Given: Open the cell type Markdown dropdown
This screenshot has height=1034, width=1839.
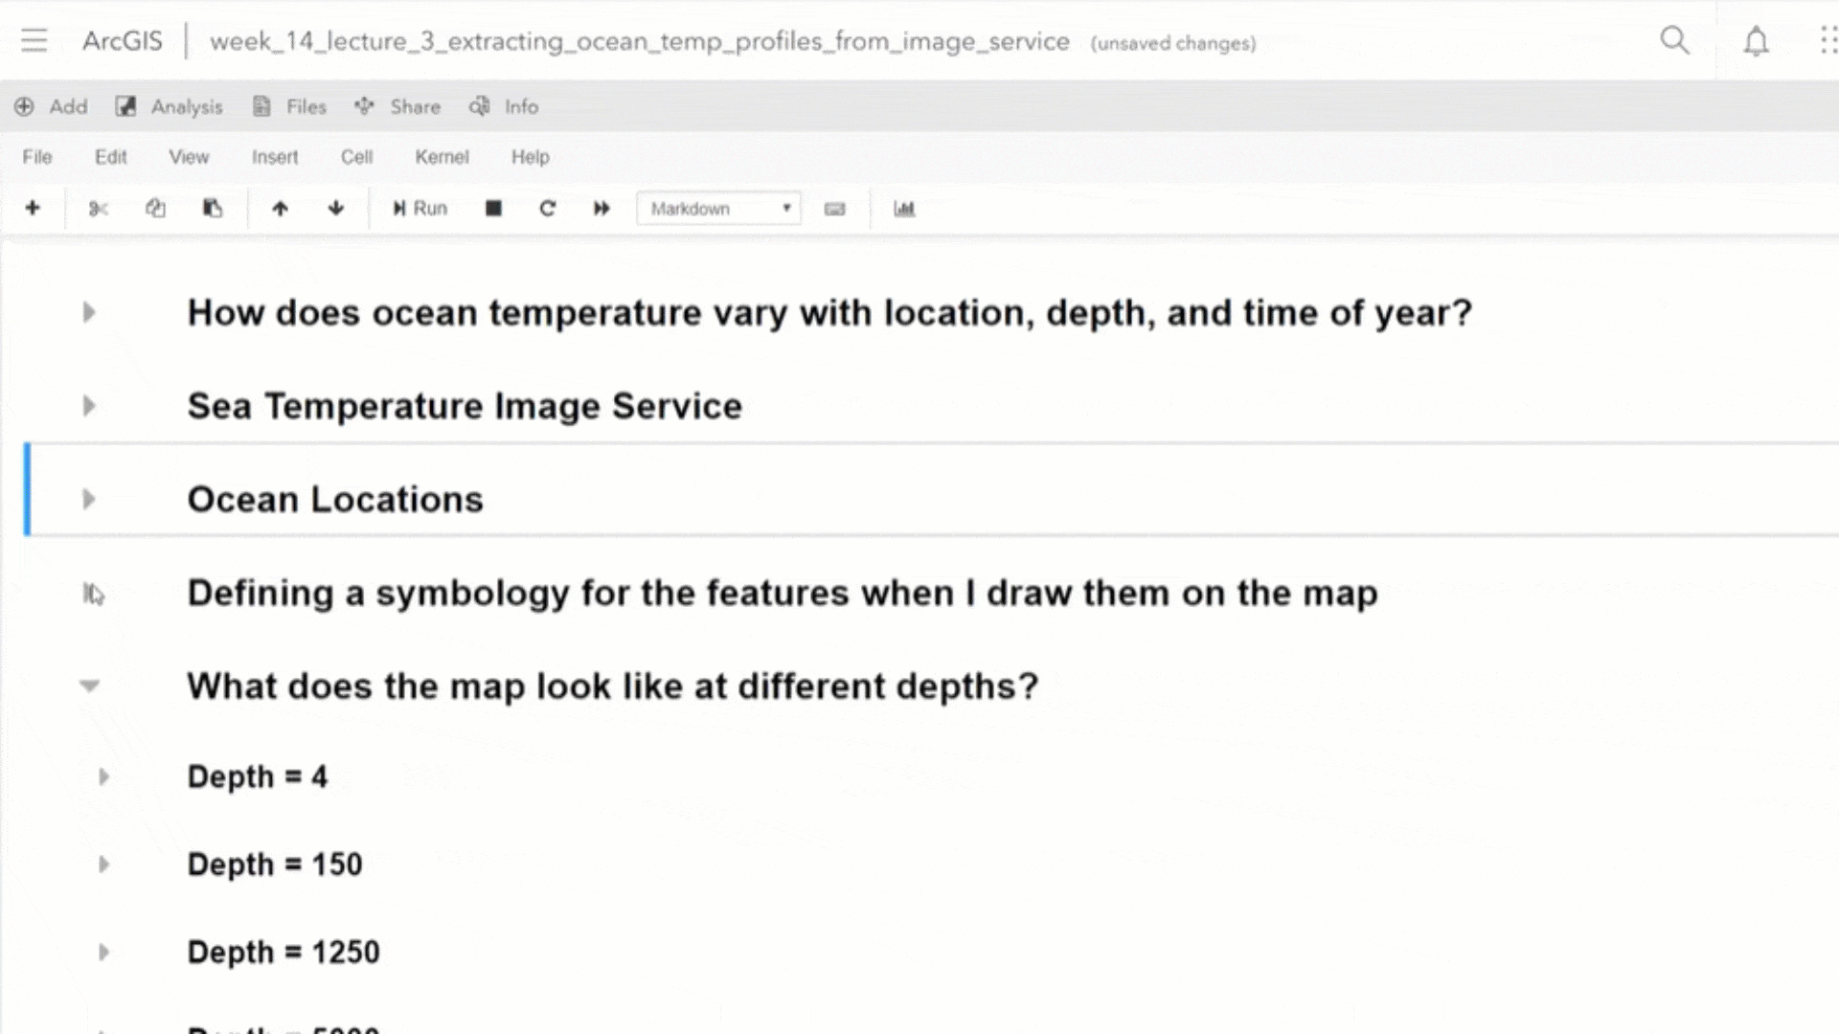Looking at the screenshot, I should pyautogui.click(x=718, y=209).
